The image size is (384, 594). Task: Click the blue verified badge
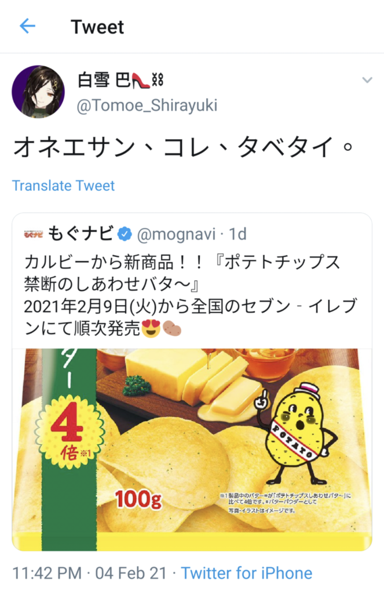click(125, 234)
